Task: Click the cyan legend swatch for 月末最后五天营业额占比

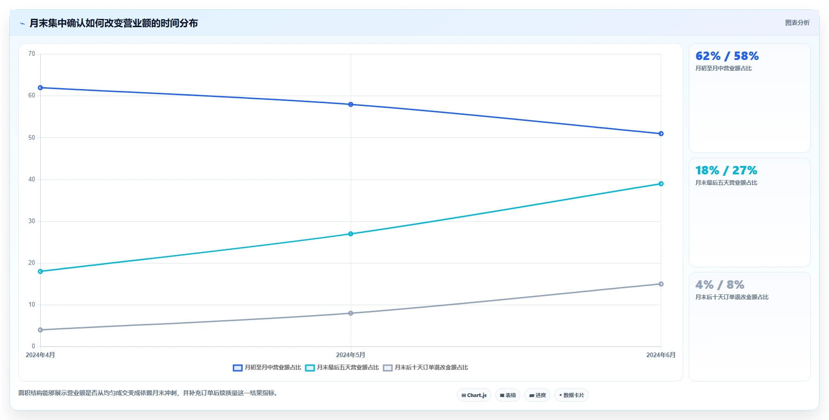Action: 310,367
